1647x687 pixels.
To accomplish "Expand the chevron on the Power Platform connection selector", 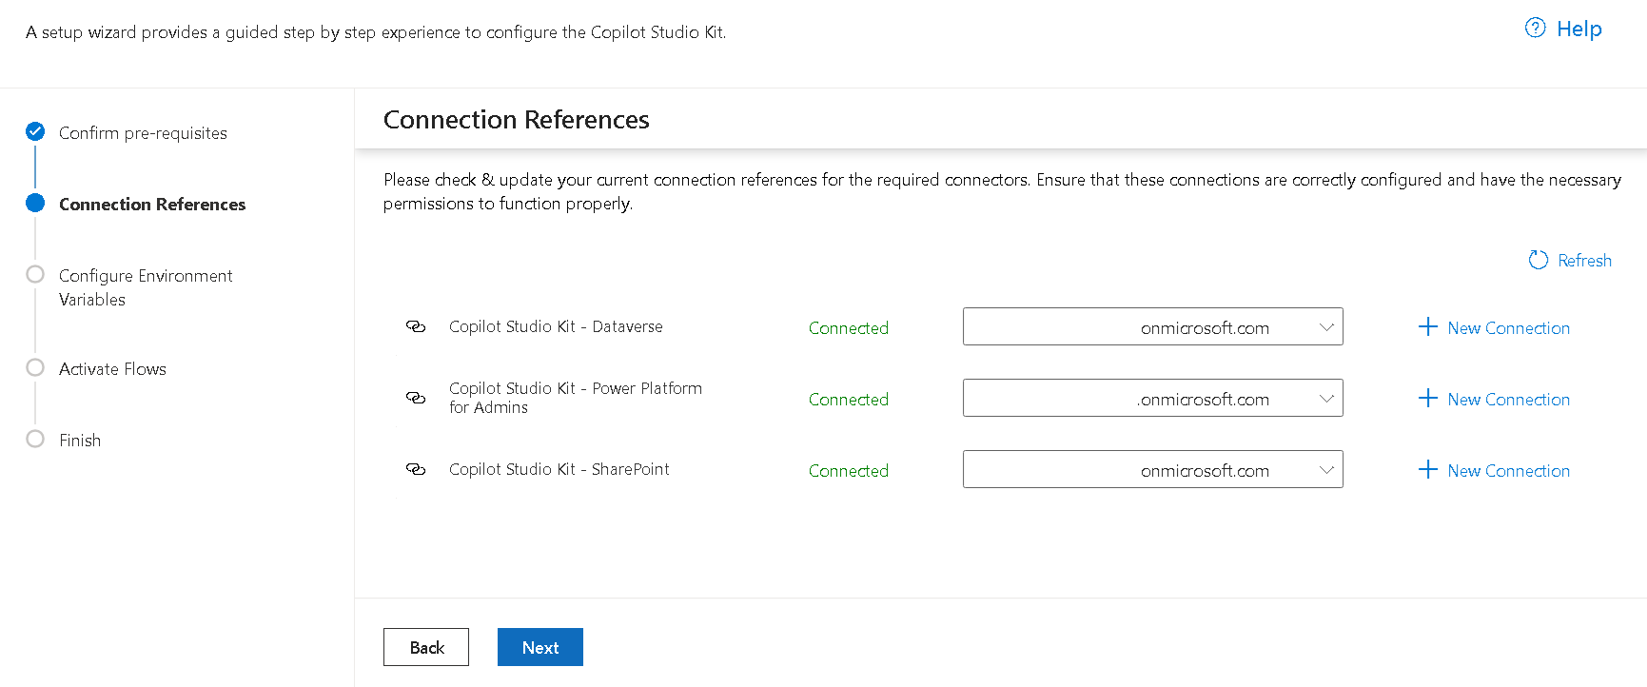I will pos(1326,399).
